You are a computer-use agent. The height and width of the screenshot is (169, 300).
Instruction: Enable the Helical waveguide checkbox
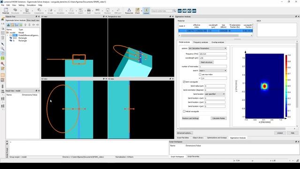184,111
